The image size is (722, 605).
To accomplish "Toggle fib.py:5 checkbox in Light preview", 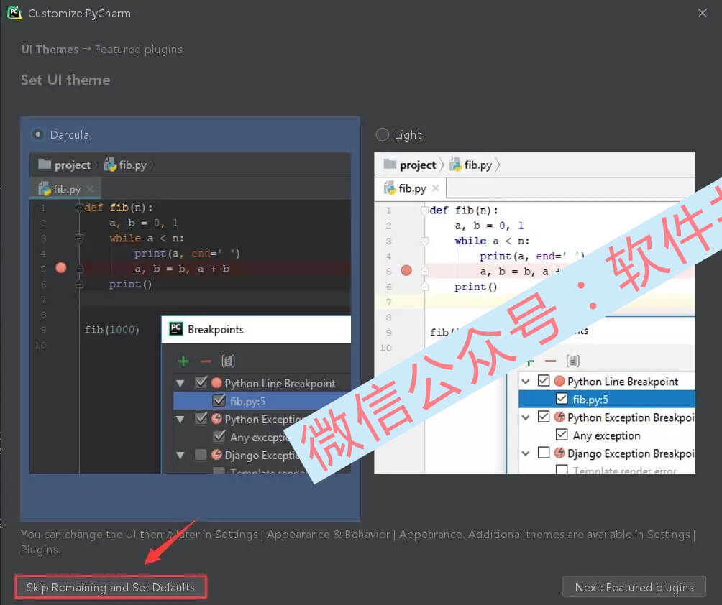I will pyautogui.click(x=562, y=399).
